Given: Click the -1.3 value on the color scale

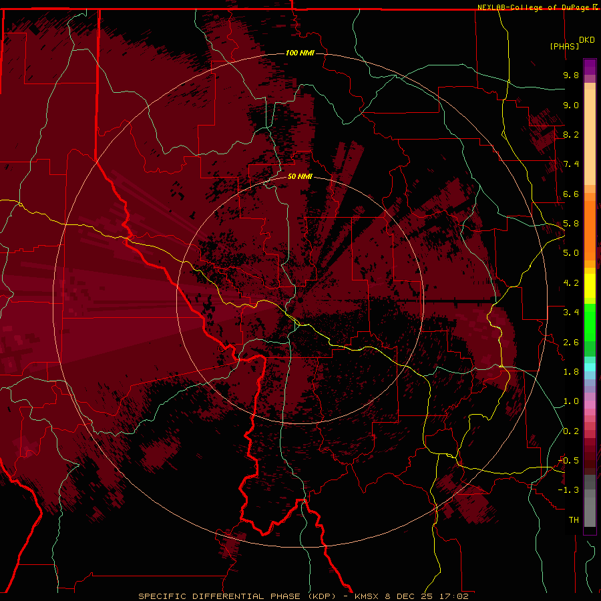Looking at the screenshot, I should pyautogui.click(x=569, y=490).
